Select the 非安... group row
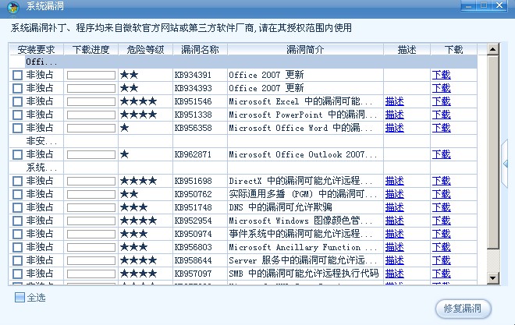This screenshot has width=515, height=325. pyautogui.click(x=243, y=141)
